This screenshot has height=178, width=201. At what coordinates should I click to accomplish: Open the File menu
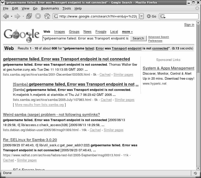click(x=6, y=8)
